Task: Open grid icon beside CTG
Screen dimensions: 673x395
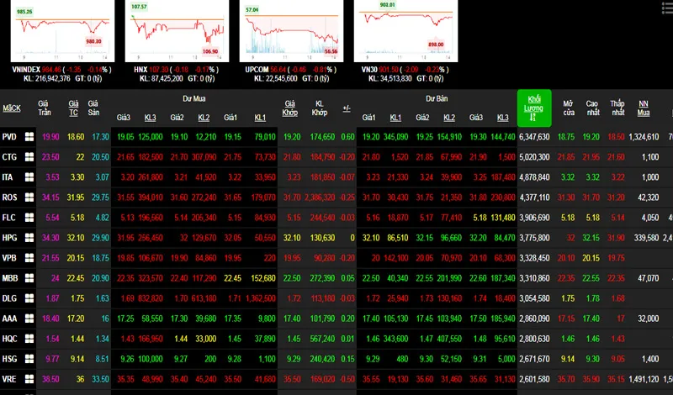Action: 29,157
